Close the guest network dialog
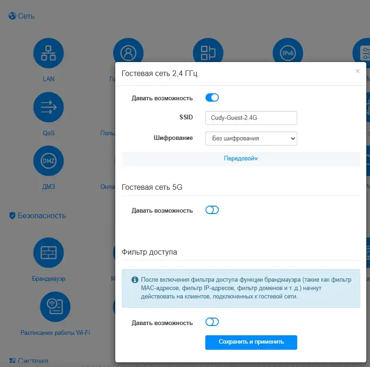The image size is (370, 367). (x=357, y=71)
